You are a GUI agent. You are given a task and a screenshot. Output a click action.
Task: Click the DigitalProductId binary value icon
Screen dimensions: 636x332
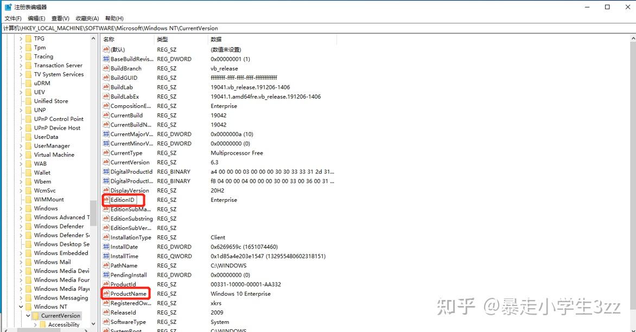click(106, 171)
